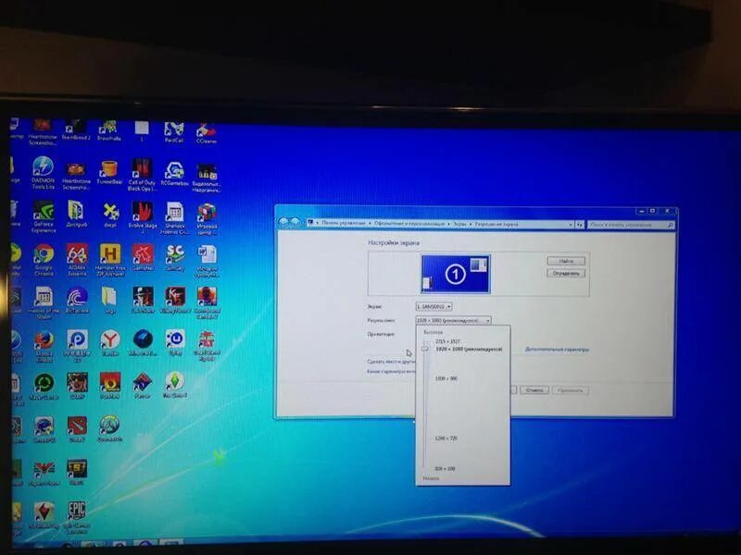This screenshot has height=555, width=741.
Task: Launch The Sims 4 desktop shortcut
Action: click(x=175, y=385)
